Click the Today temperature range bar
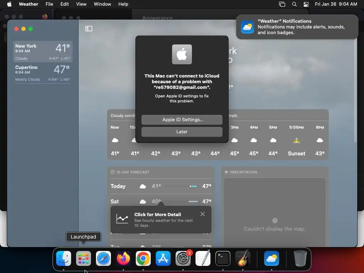 181,186
